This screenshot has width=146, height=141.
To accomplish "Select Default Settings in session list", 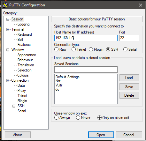I will click(67, 77).
